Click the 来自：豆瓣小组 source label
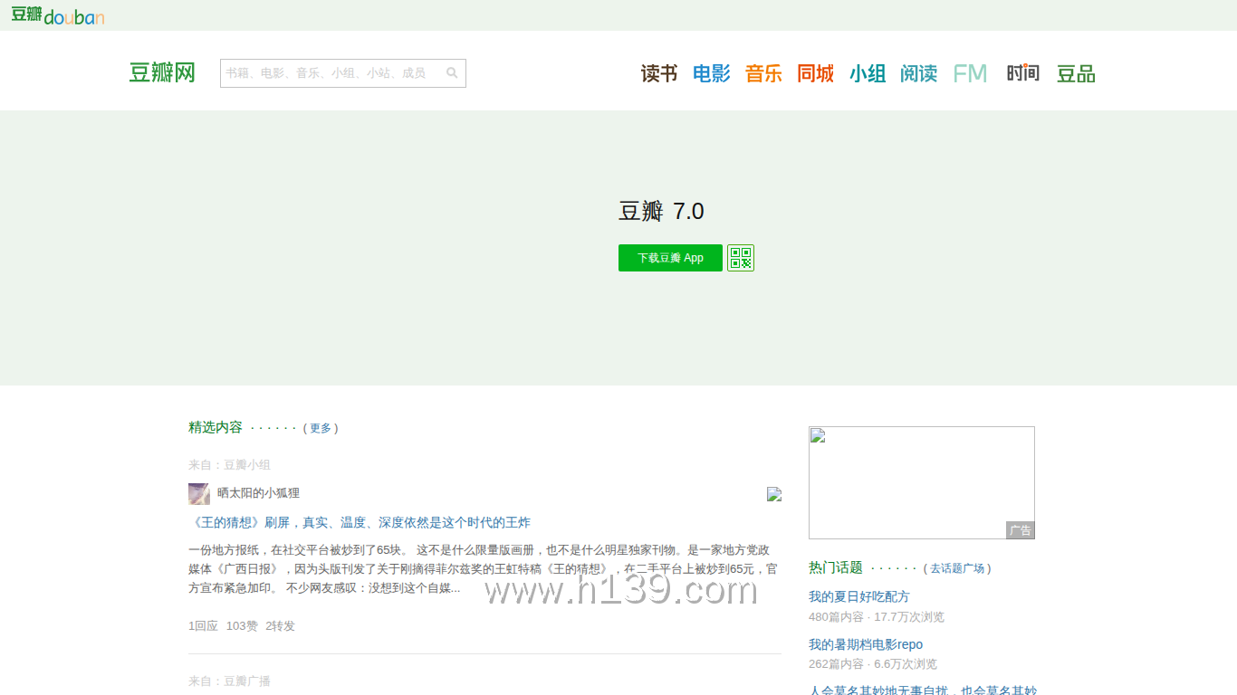 coord(229,465)
